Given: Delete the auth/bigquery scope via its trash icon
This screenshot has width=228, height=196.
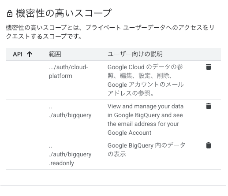Looking at the screenshot, I should pos(209,106).
